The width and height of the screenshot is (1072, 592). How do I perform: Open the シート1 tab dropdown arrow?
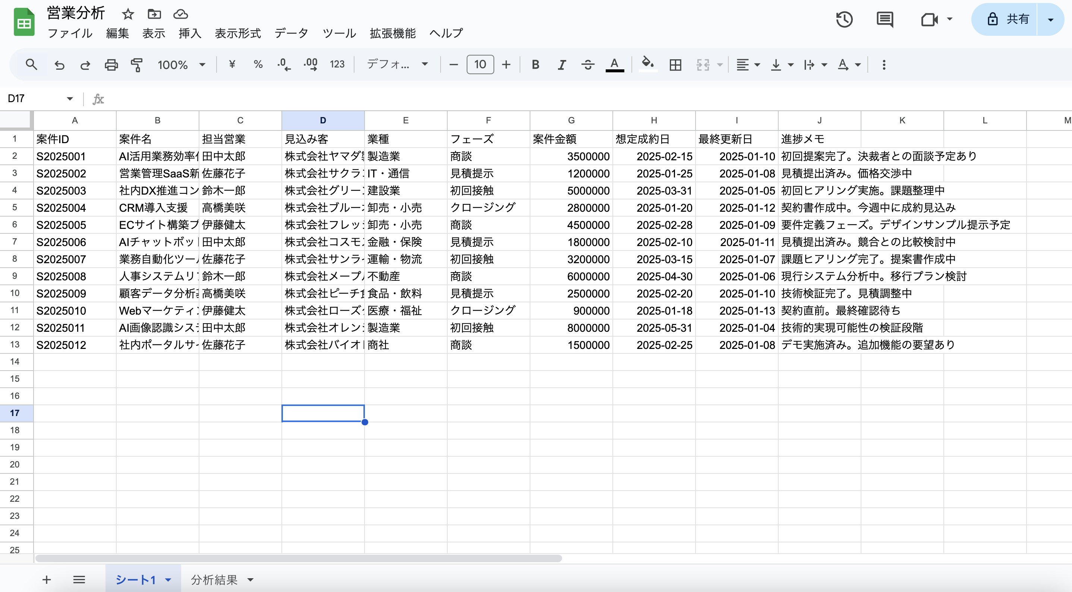click(168, 579)
